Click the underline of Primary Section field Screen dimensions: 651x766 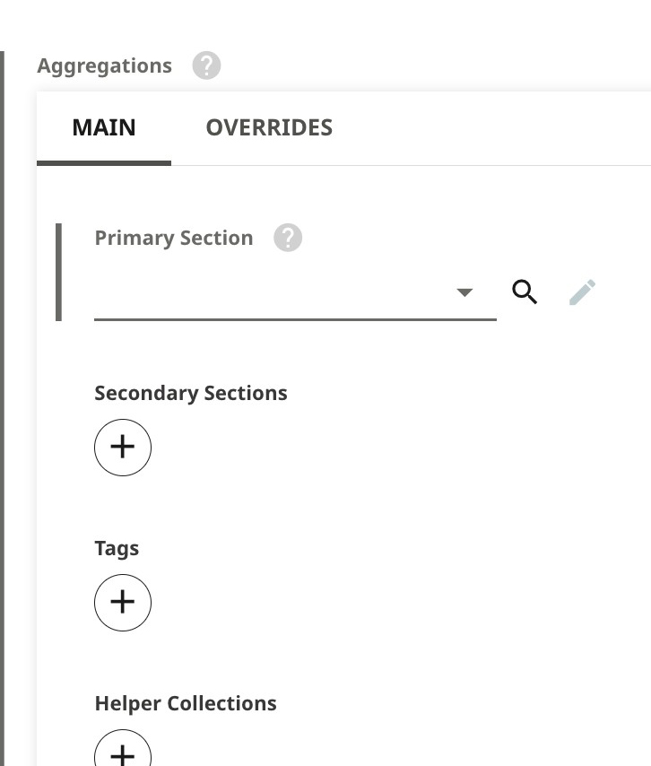295,319
